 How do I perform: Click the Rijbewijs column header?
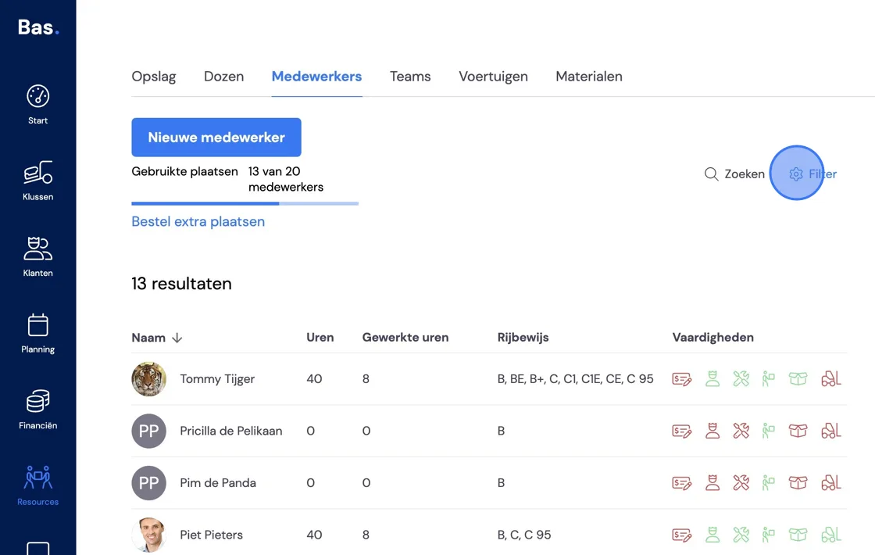[523, 337]
